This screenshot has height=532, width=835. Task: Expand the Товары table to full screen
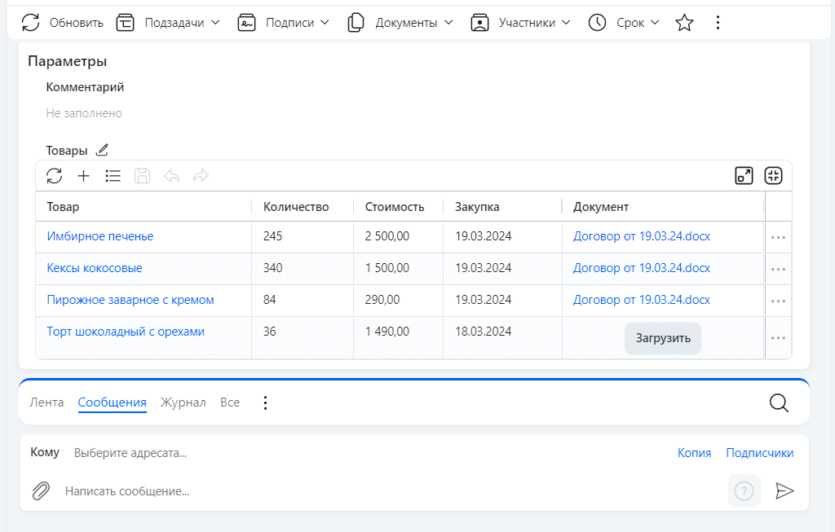coord(744,175)
